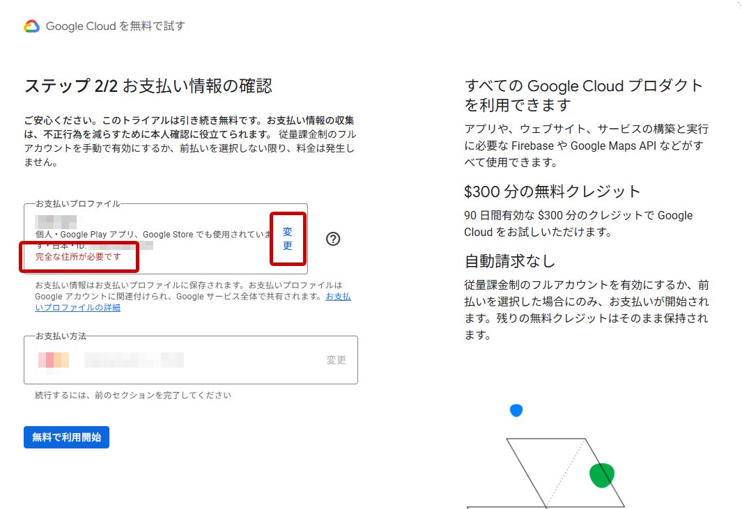Click the blurred credit card icon
742x509 pixels.
[x=54, y=360]
